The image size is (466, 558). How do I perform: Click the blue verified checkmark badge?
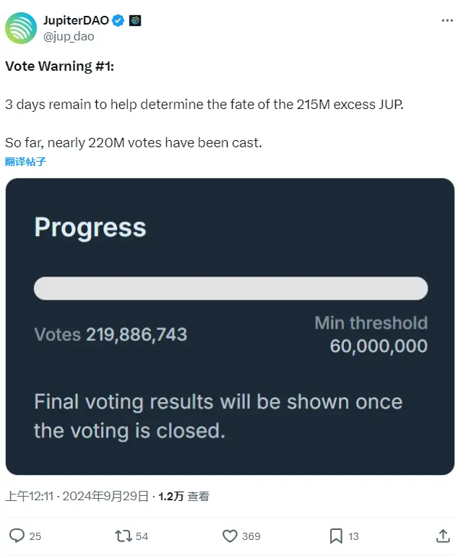pos(119,21)
